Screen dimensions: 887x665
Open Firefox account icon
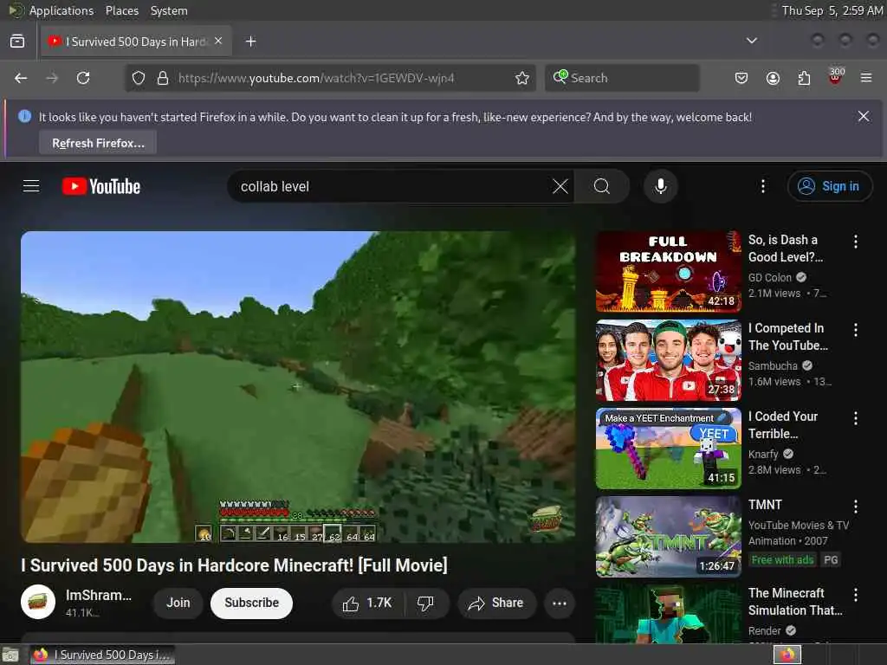pos(773,78)
